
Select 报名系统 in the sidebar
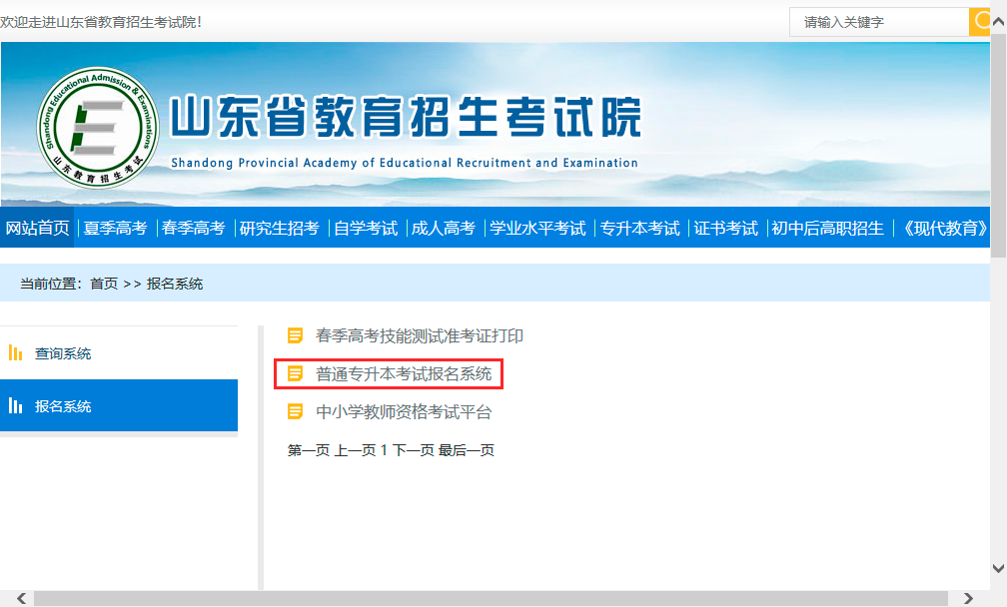(119, 405)
